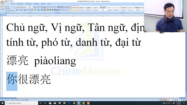Open the Paragraph dialog launcher

click(x=69, y=12)
